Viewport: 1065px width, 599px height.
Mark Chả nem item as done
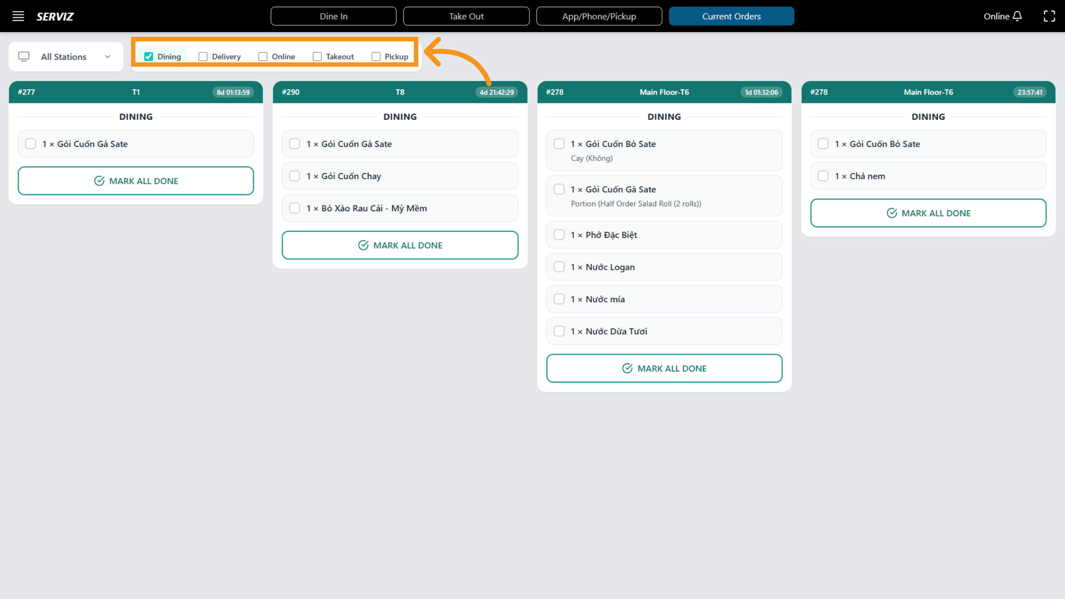[823, 176]
